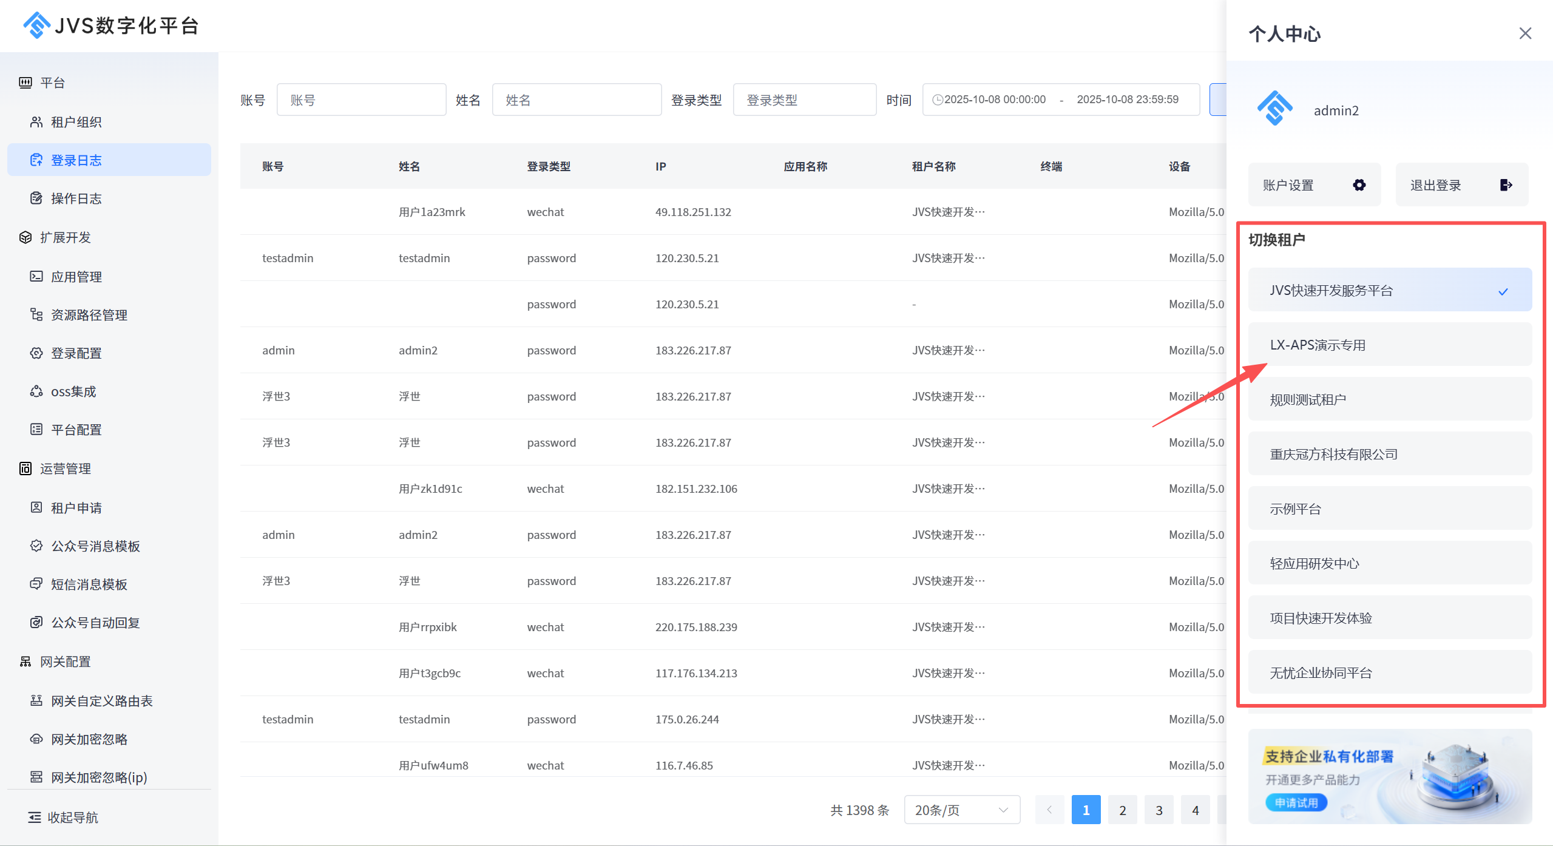
Task: Click the 租户组织 sidebar icon
Action: 36,122
